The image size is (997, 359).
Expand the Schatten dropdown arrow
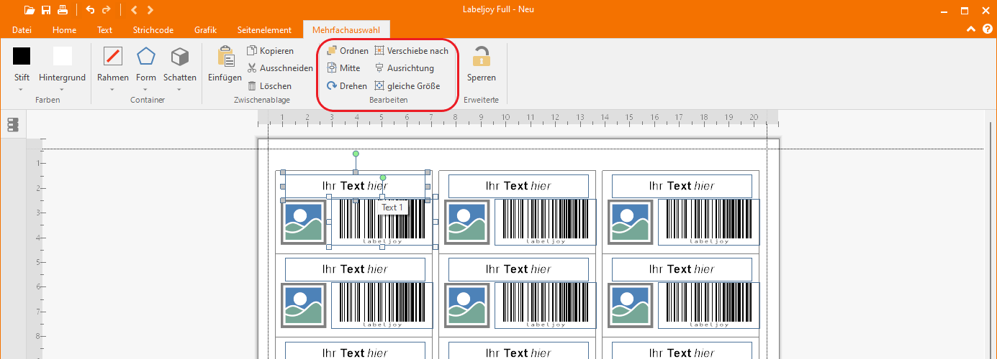pos(180,90)
